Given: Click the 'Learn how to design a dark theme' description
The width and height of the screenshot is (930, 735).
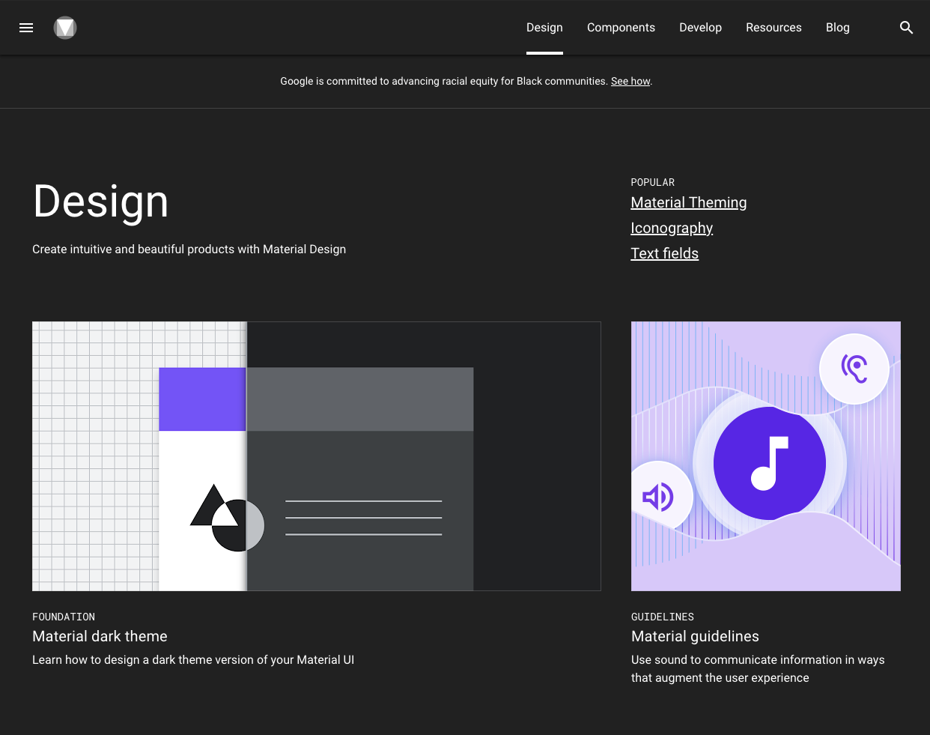Looking at the screenshot, I should [193, 660].
